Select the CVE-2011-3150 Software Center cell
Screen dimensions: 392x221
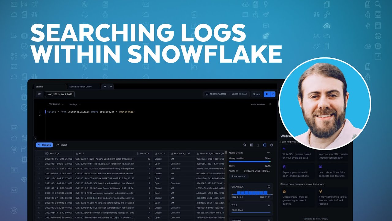point(105,188)
